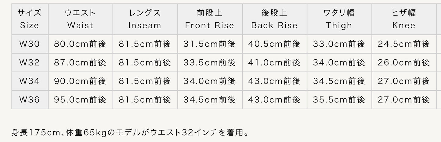Select the W32 back rise 41.0cm cell

click(x=274, y=63)
